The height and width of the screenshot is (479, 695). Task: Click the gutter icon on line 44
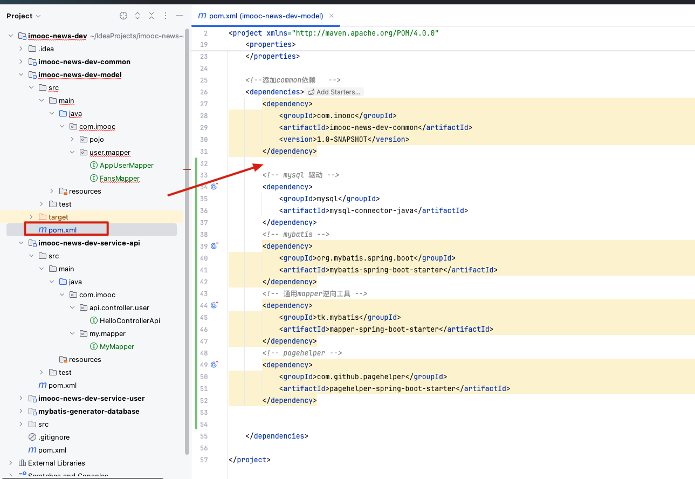pyautogui.click(x=214, y=305)
